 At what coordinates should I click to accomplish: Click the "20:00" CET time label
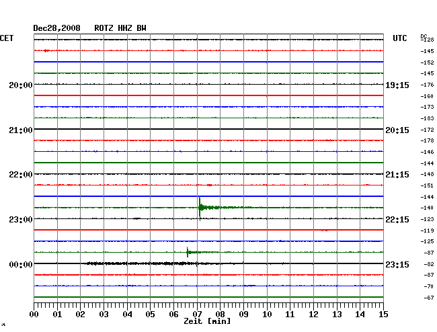(x=21, y=85)
